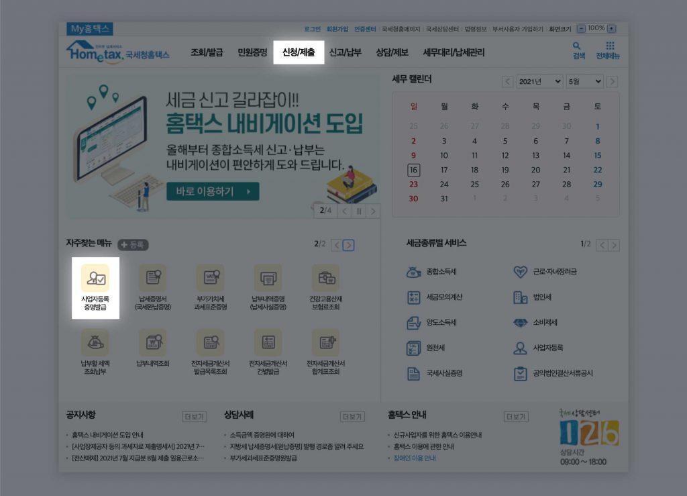Open 홈택스 내비게이션 도입 안내 notice
687x496 pixels.
(x=107, y=435)
